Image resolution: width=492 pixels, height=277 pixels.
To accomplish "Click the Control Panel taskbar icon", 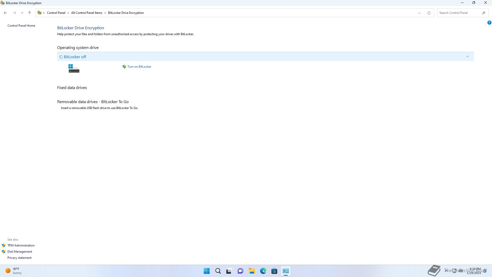I will click(x=285, y=271).
